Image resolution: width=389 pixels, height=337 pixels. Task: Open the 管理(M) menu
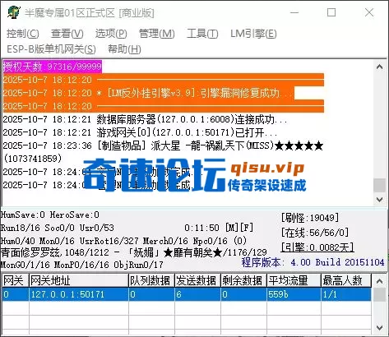pos(157,34)
